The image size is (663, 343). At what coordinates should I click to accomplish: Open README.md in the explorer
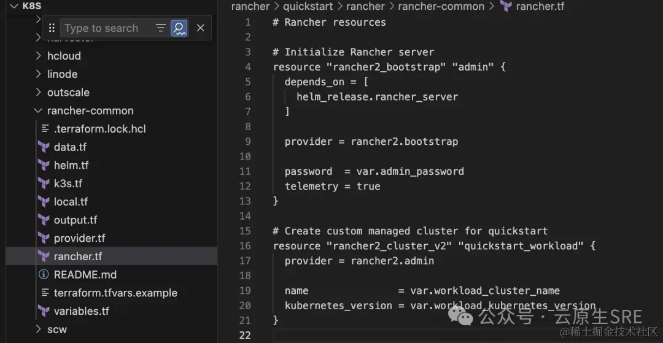coord(85,274)
